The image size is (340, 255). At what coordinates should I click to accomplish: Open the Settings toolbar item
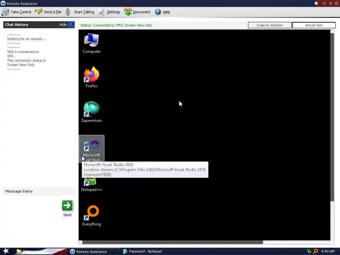[109, 12]
